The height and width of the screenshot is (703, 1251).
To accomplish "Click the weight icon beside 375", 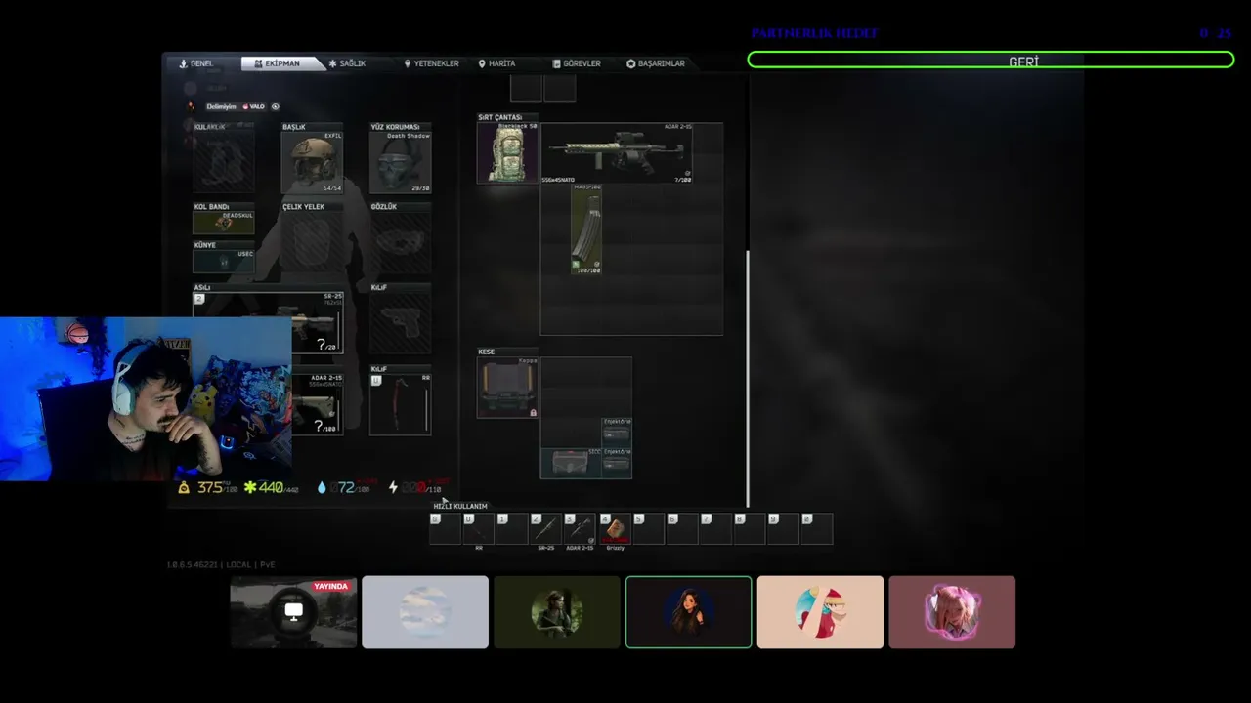I will (184, 487).
